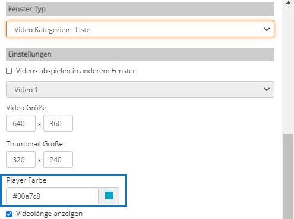Select the Video Größe height field 360
294x219 pixels.
pyautogui.click(x=58, y=123)
